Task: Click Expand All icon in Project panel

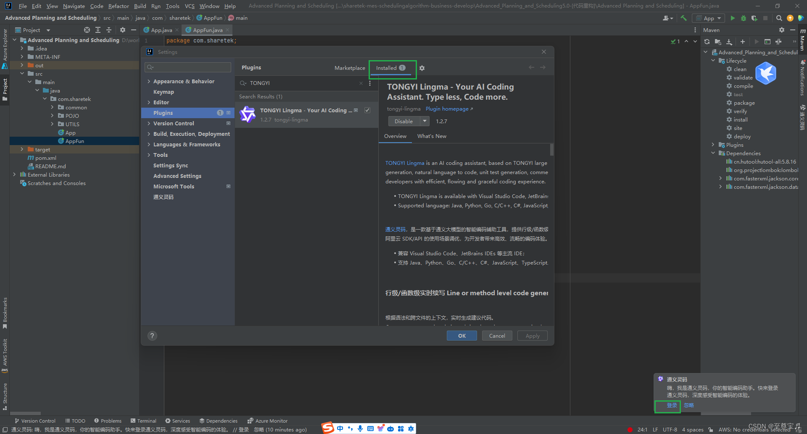Action: pyautogui.click(x=98, y=30)
